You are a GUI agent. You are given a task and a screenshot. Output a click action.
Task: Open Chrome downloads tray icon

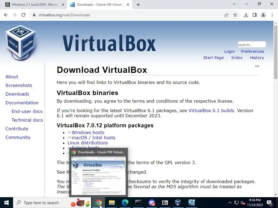[x=246, y=15]
